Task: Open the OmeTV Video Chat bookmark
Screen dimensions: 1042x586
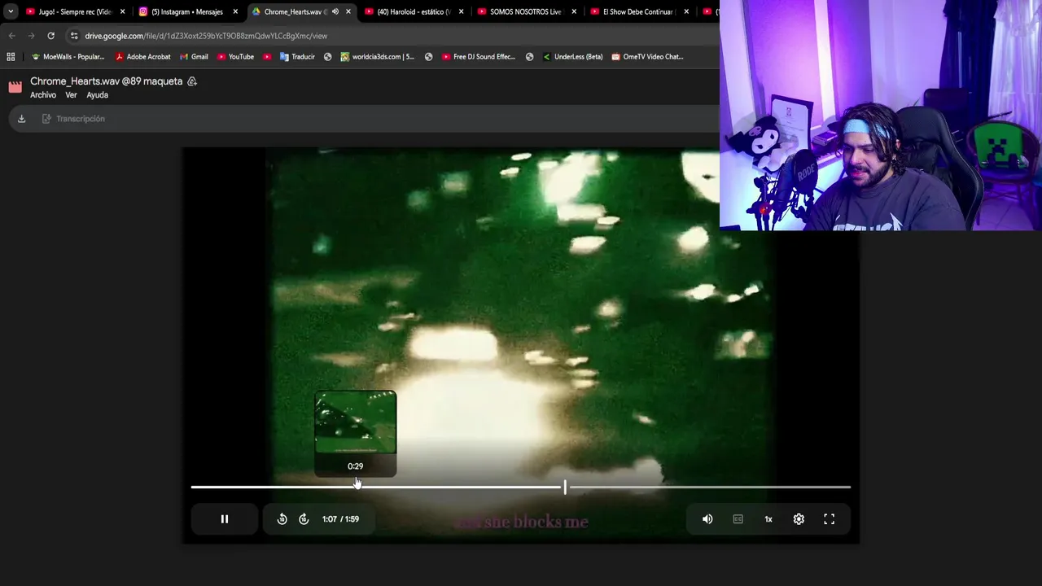Action: click(x=647, y=57)
